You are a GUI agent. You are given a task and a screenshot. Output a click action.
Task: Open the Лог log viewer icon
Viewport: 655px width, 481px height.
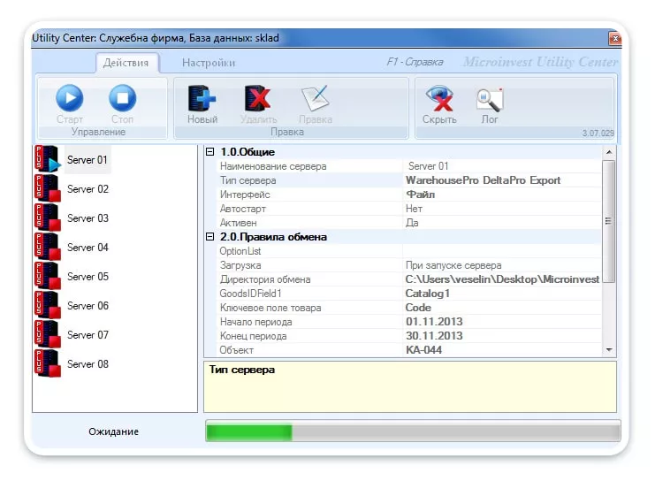[x=489, y=98]
